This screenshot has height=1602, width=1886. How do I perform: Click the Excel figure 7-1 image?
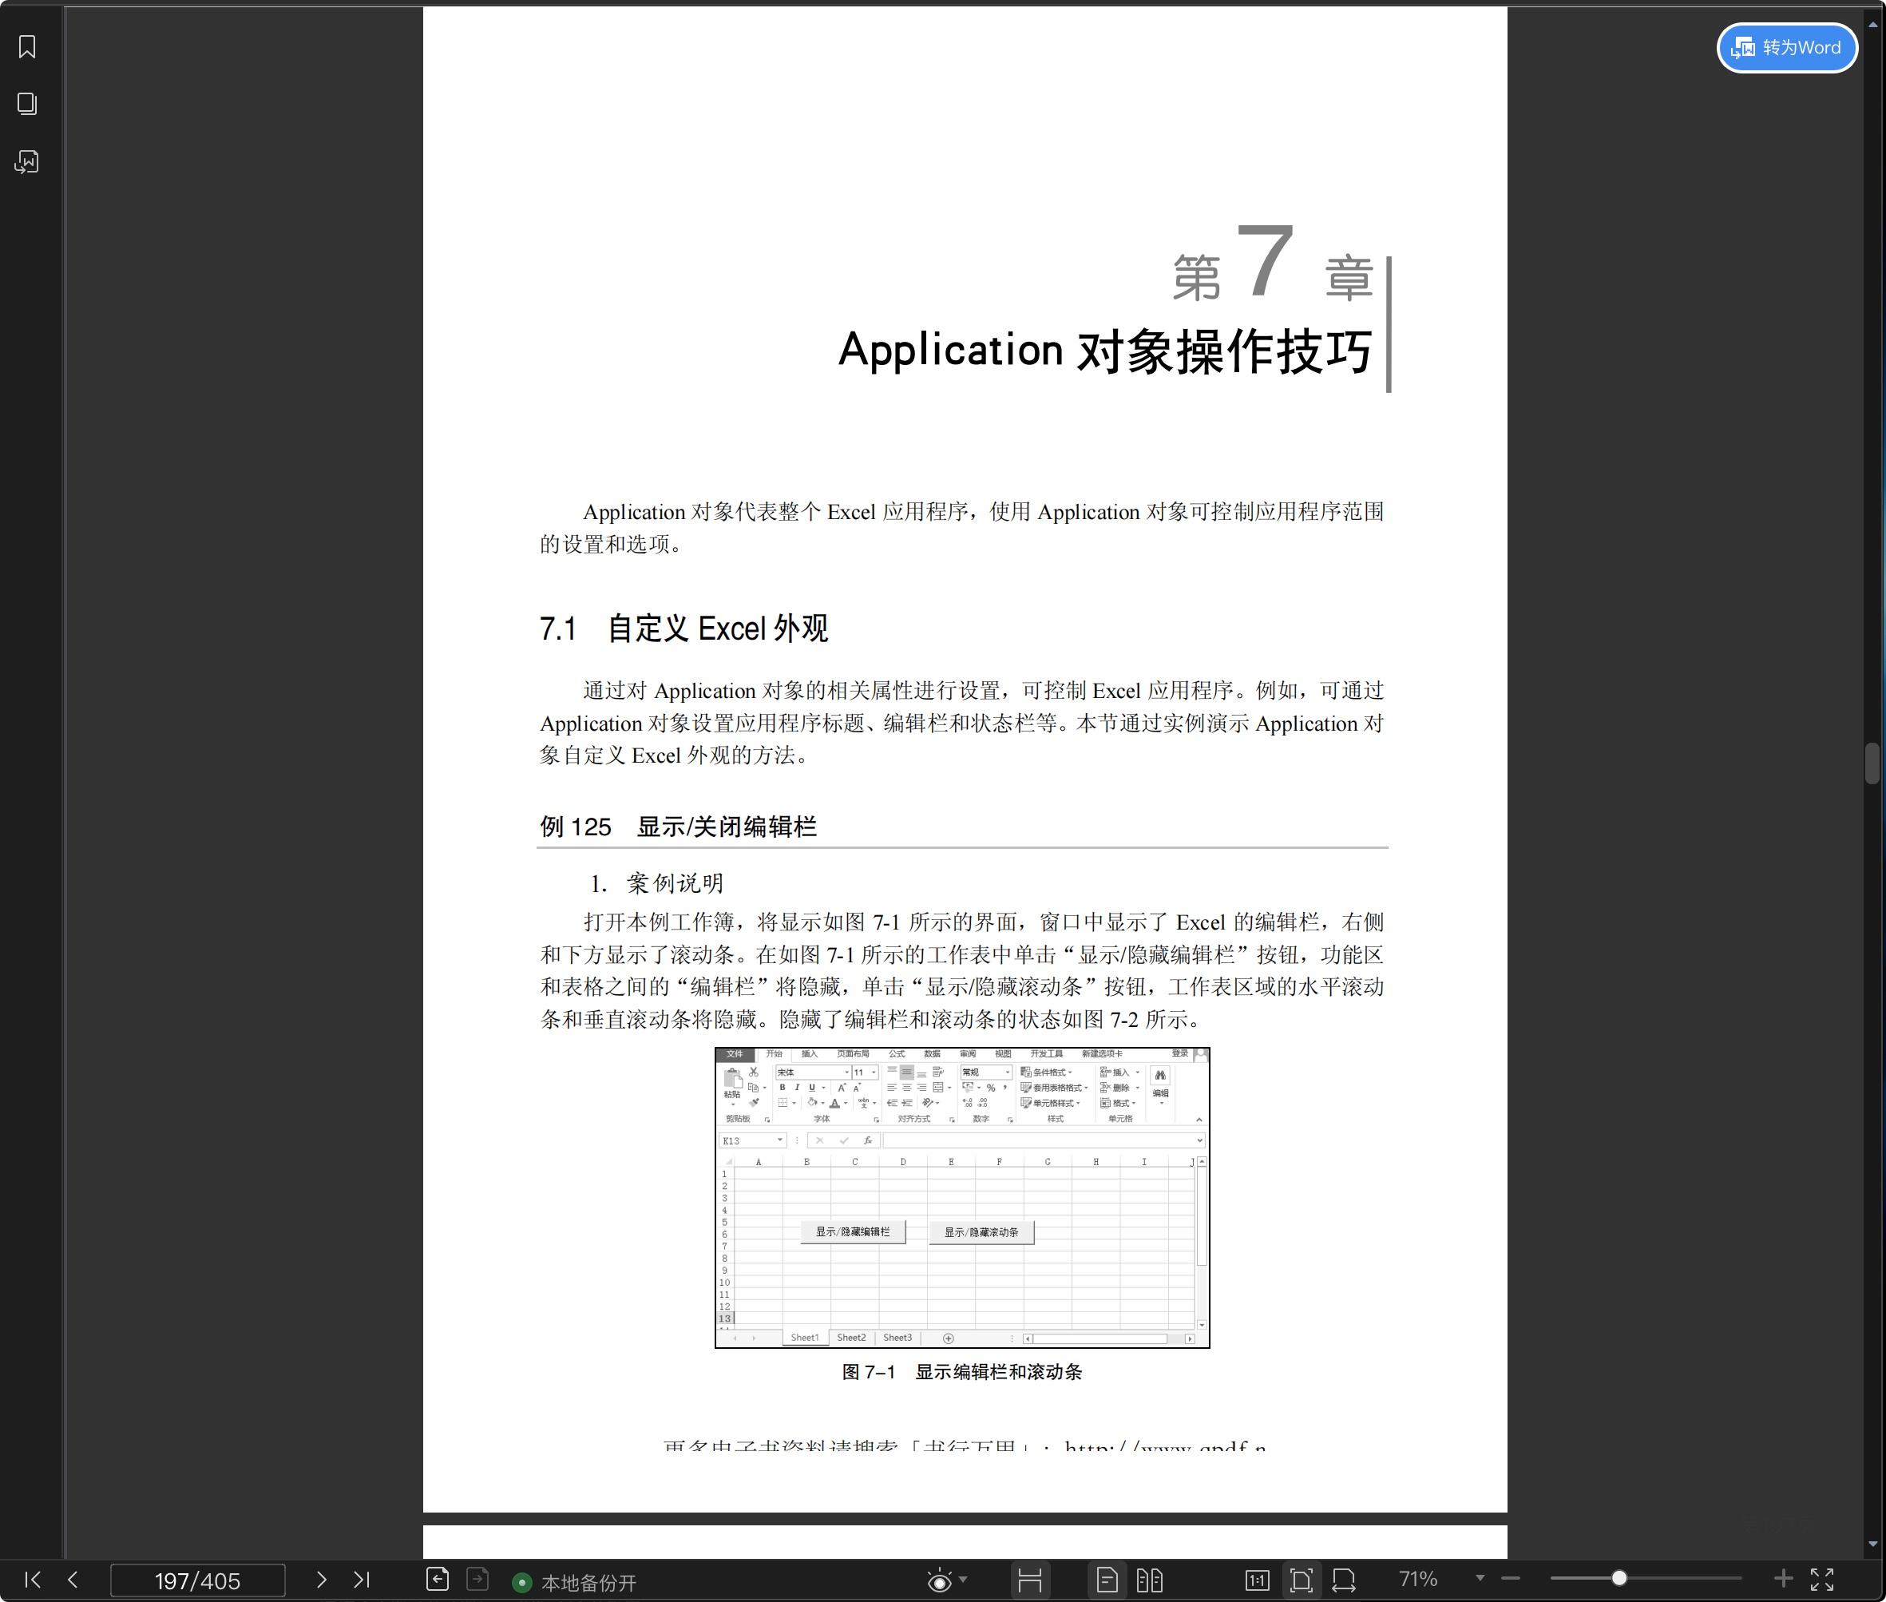point(961,1197)
